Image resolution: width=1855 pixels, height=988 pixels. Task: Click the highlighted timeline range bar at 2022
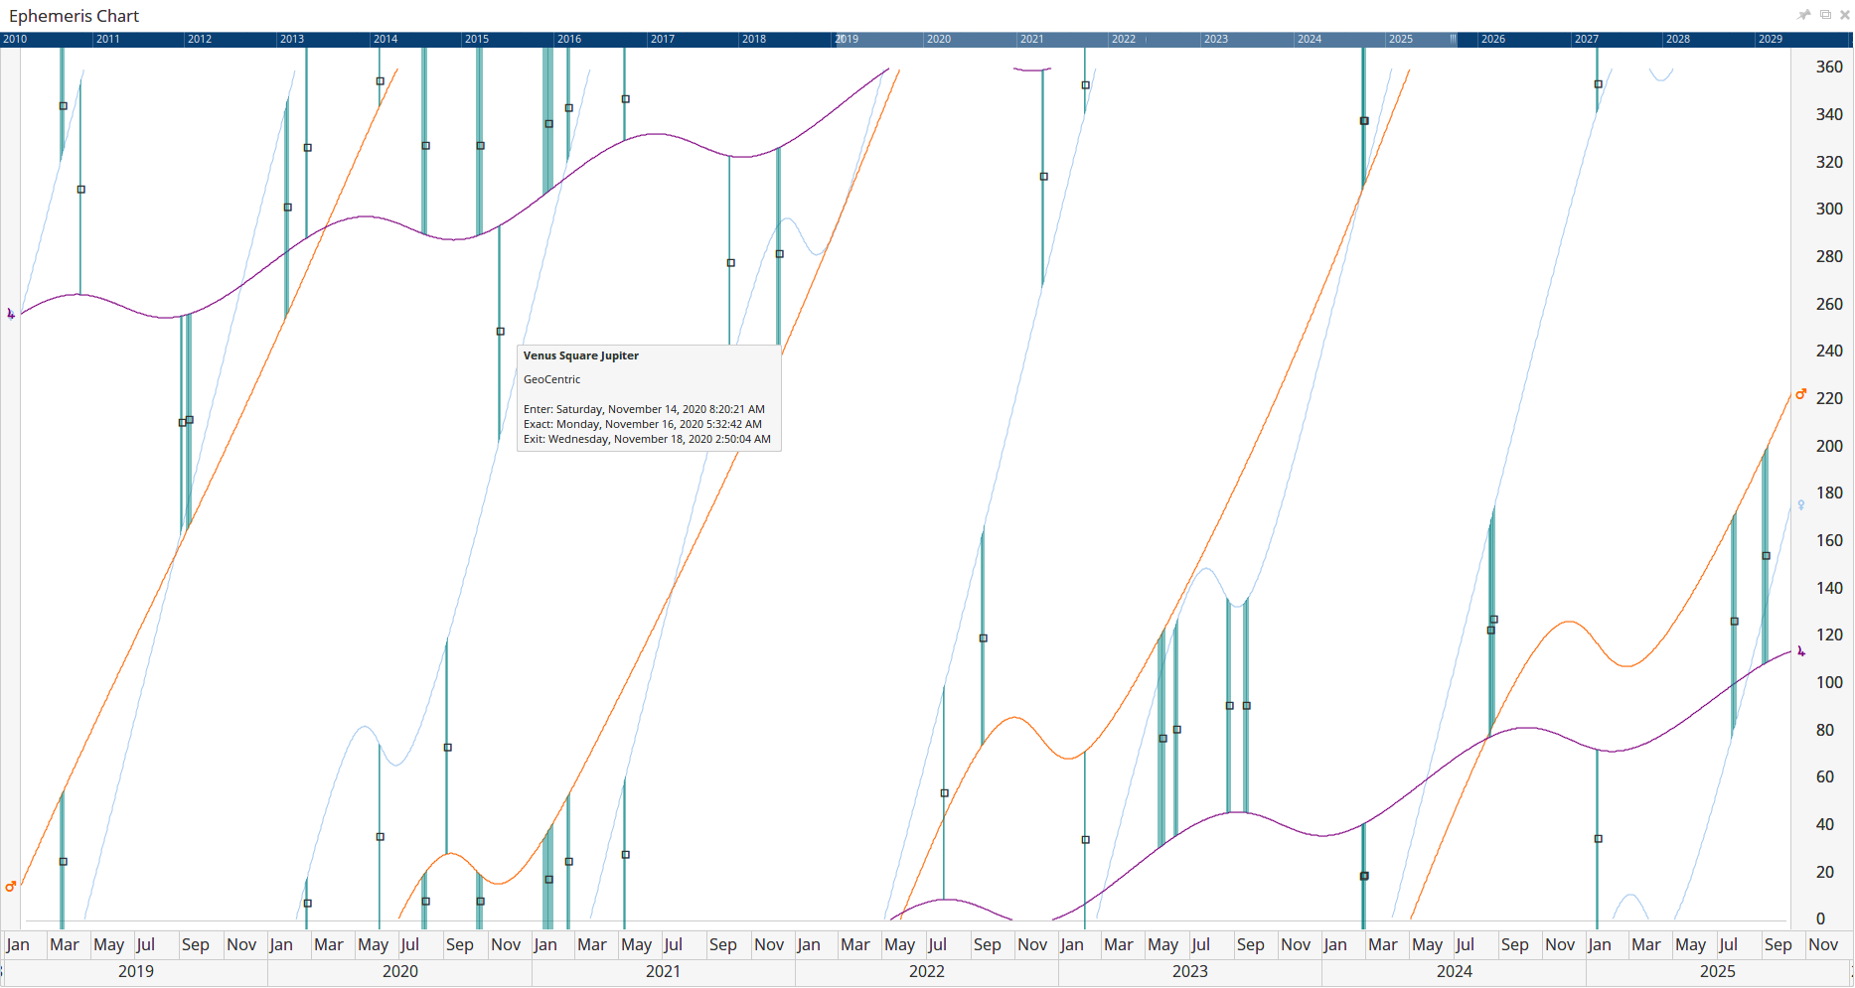1124,39
